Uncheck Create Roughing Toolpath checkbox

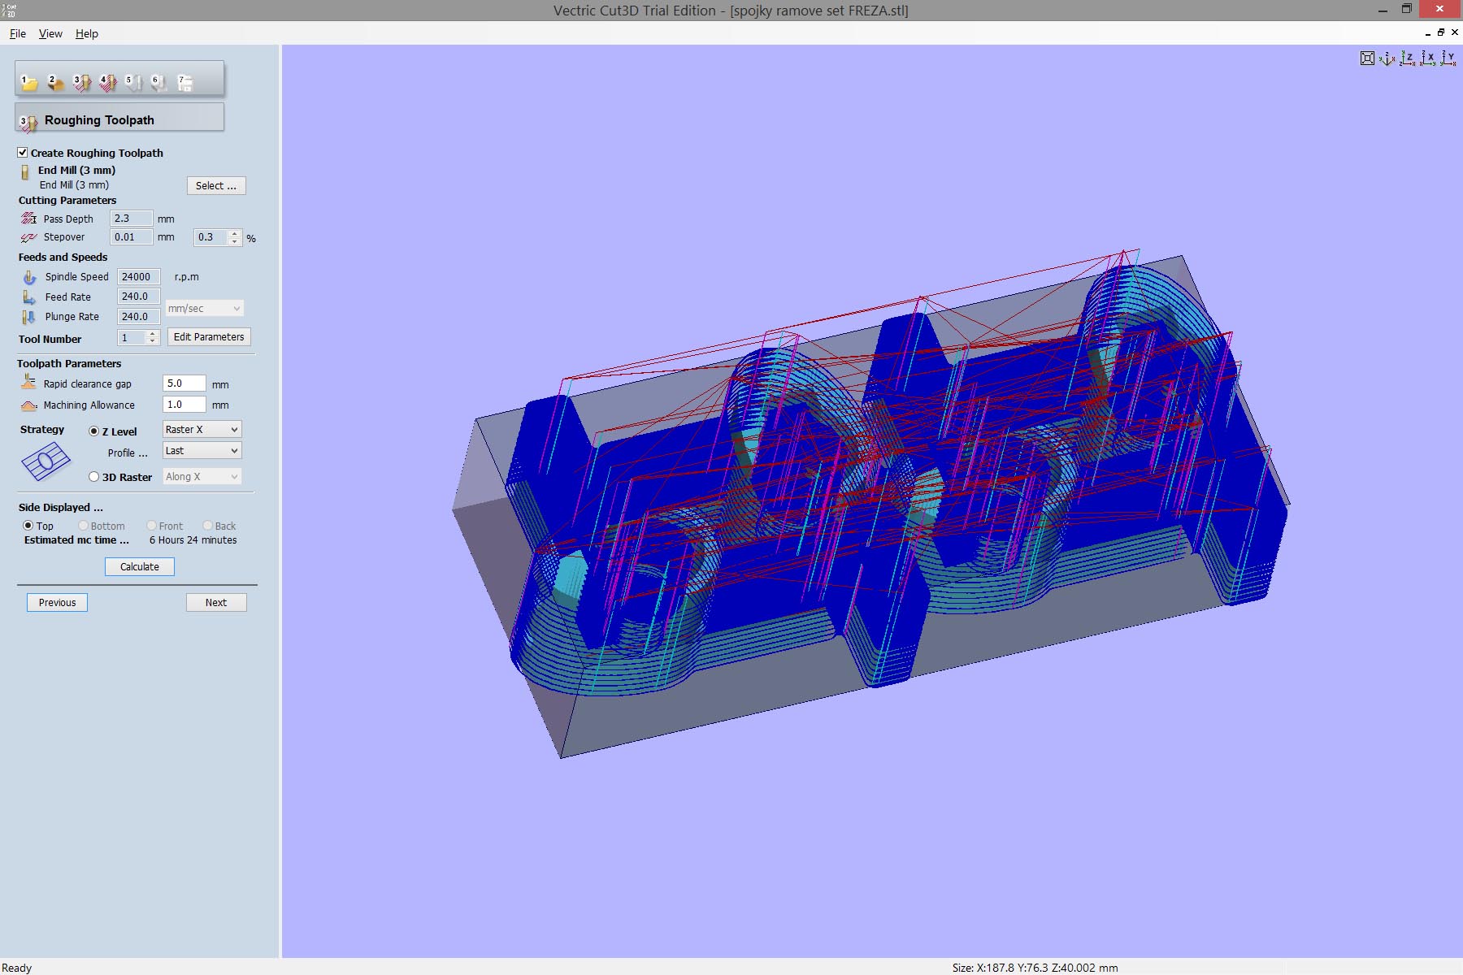click(x=23, y=153)
